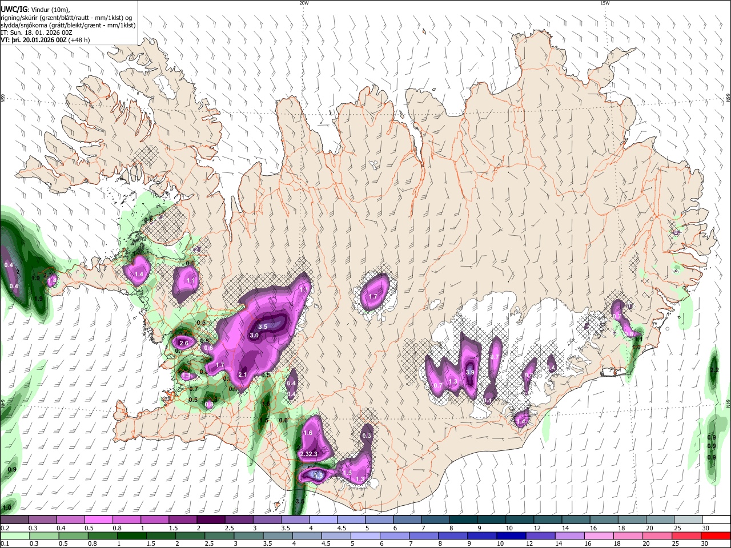Click the '2.2' value off the east coast

pyautogui.click(x=714, y=370)
